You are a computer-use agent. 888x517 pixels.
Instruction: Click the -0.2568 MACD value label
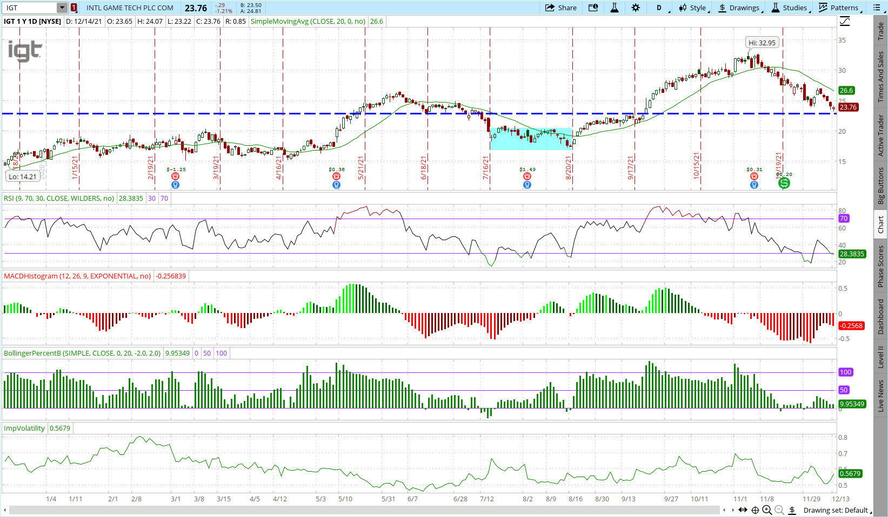click(x=851, y=325)
